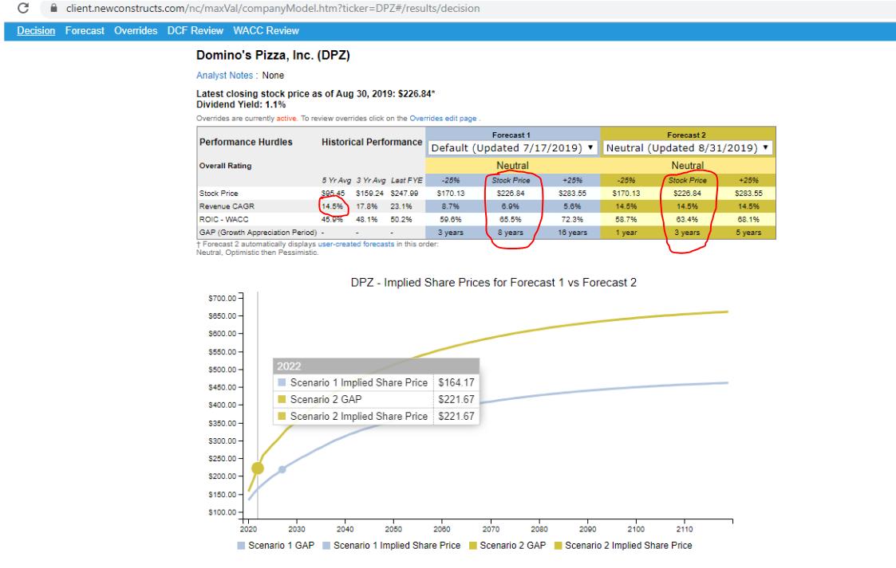Click the Historical Performance column header
896x568 pixels.
(372, 142)
